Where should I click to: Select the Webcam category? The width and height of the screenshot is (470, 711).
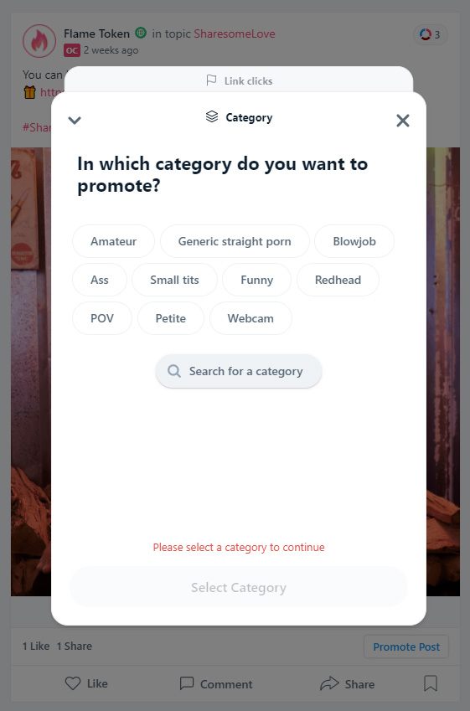250,318
